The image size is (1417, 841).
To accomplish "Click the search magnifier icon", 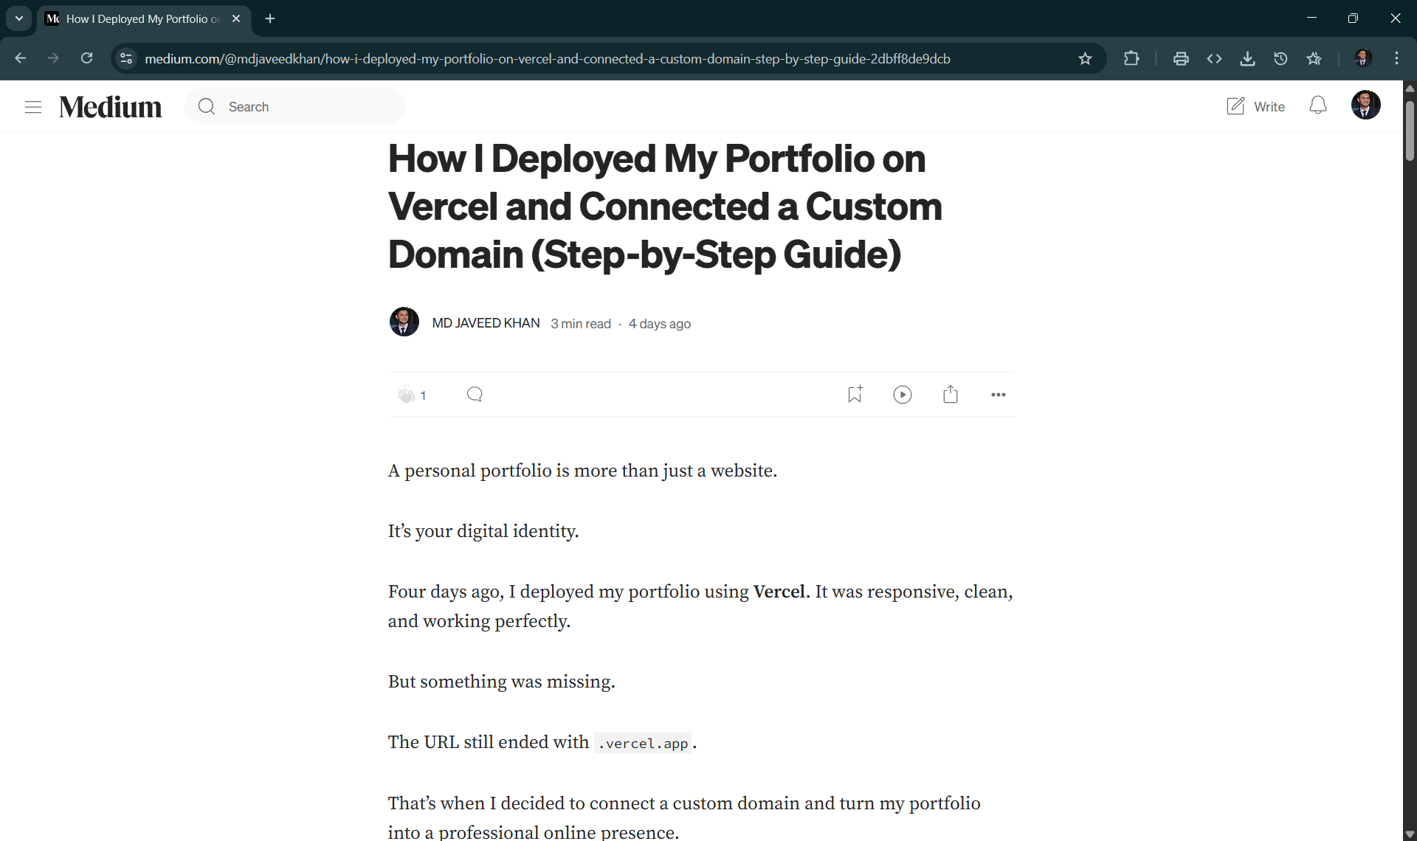I will coord(207,107).
